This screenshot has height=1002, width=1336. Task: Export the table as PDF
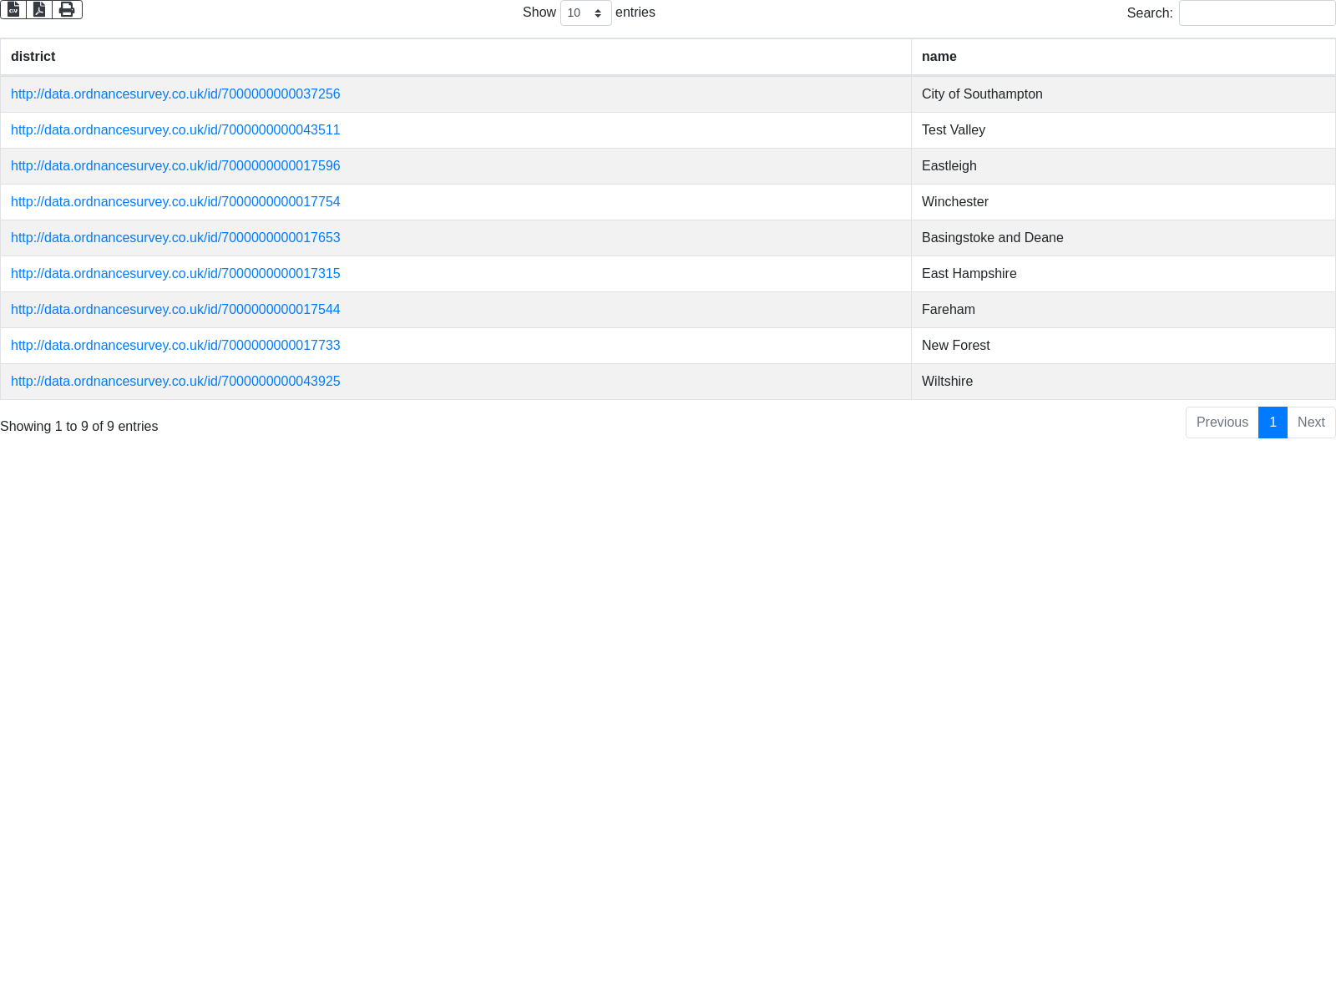click(39, 9)
